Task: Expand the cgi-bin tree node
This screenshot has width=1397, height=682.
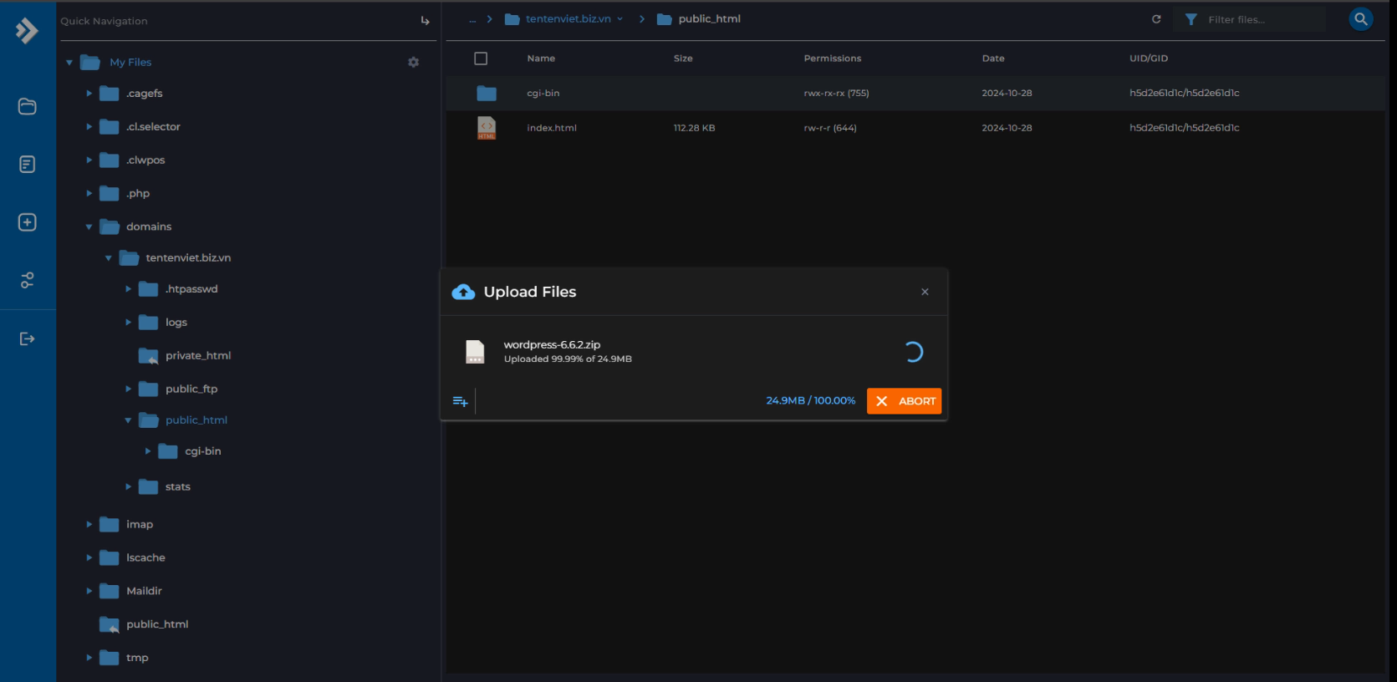Action: click(x=148, y=451)
